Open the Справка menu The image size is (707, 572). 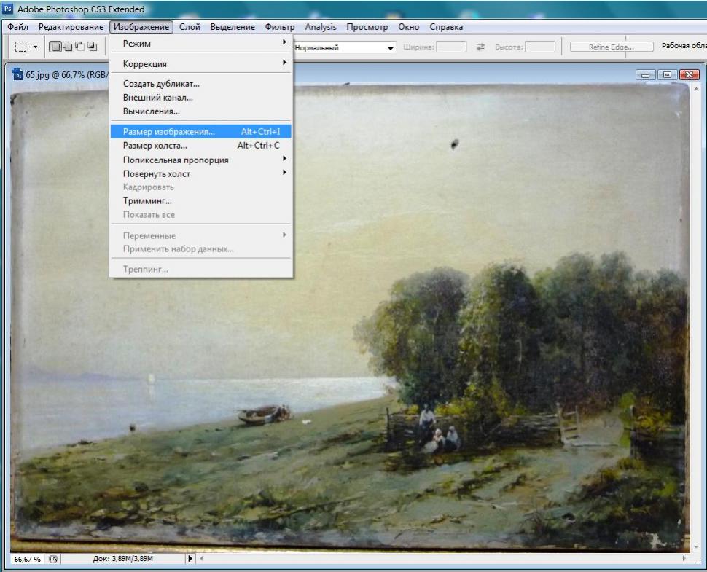[446, 27]
